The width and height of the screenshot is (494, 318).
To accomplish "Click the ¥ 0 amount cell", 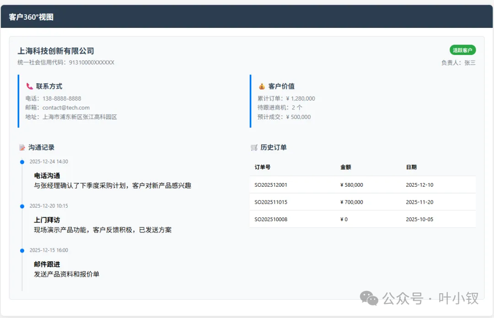I will click(344, 219).
